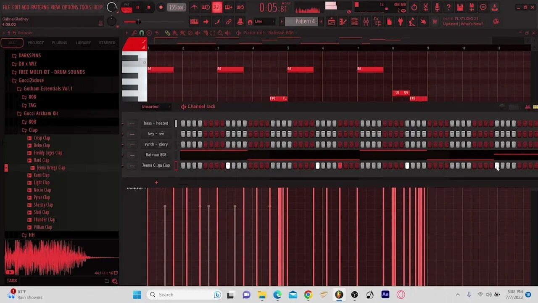
Task: Click the Record button
Action: click(161, 7)
